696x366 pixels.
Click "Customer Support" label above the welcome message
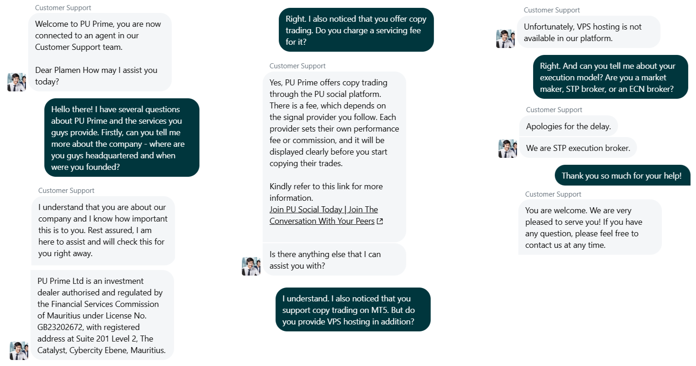tap(63, 7)
